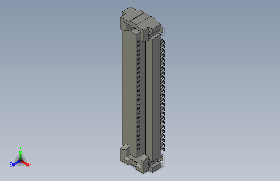
Task: Select the tall connector model body
Action: point(142,90)
